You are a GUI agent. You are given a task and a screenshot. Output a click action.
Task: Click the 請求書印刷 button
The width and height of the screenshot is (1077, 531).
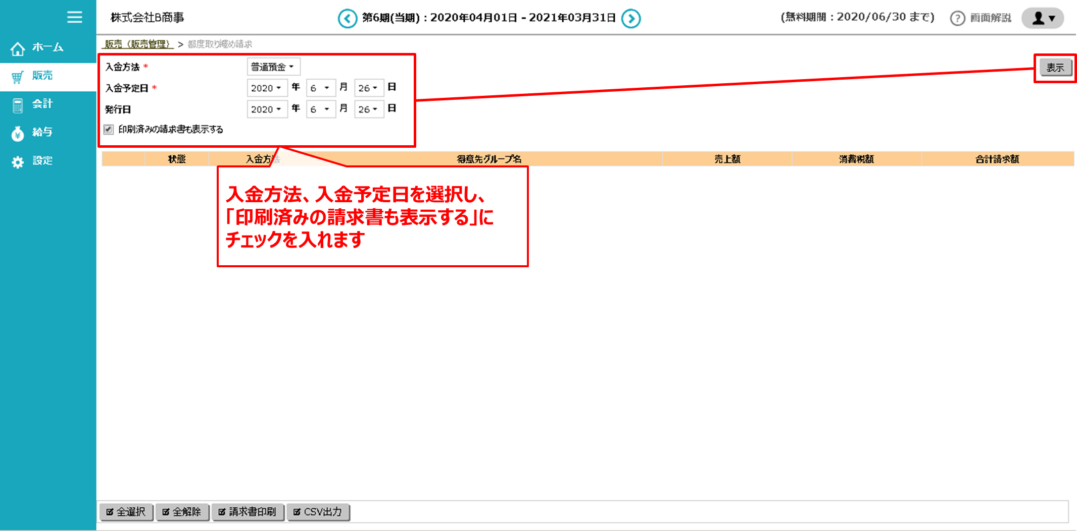[248, 512]
